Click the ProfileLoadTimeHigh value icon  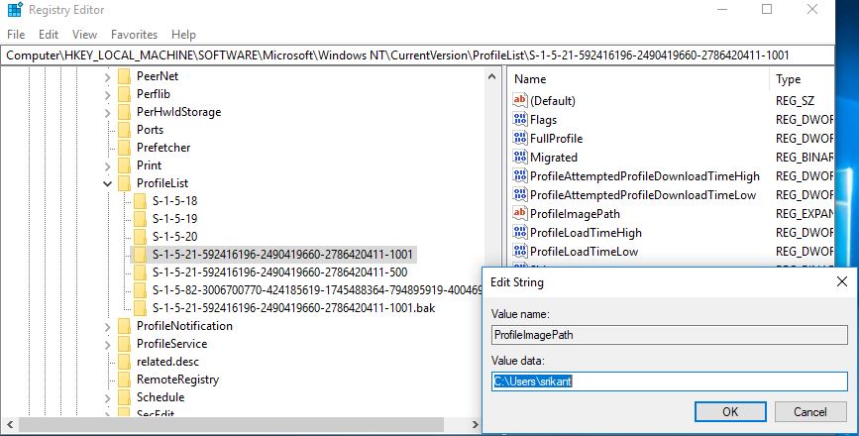pos(519,232)
